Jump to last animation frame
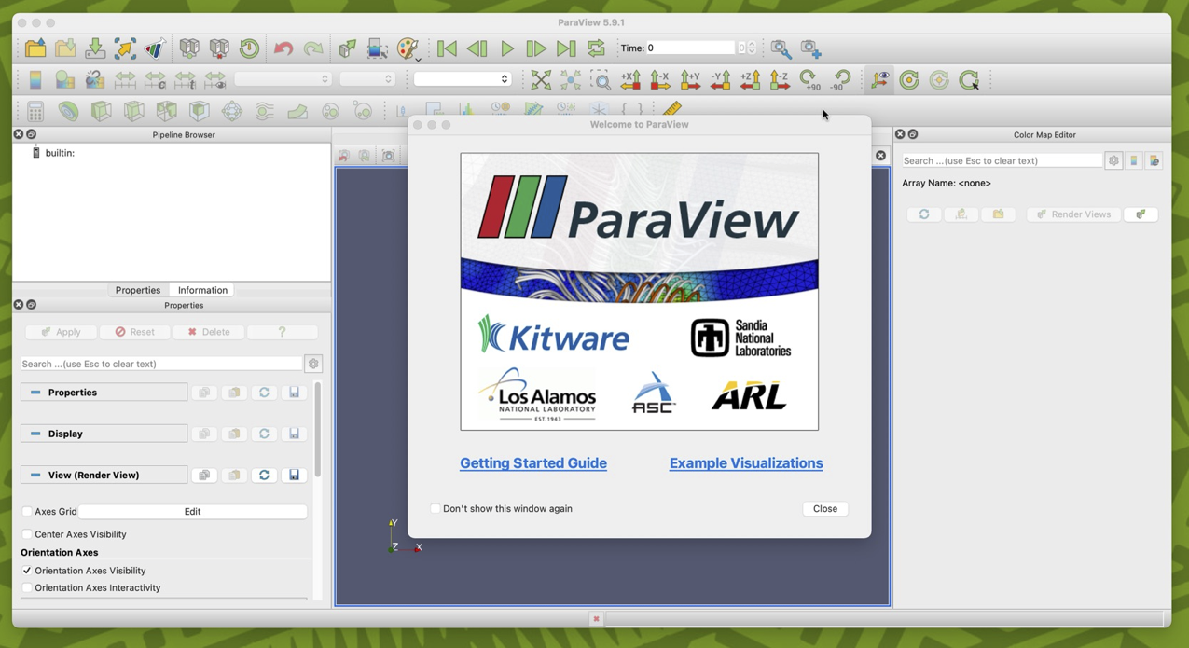The image size is (1189, 648). click(566, 48)
